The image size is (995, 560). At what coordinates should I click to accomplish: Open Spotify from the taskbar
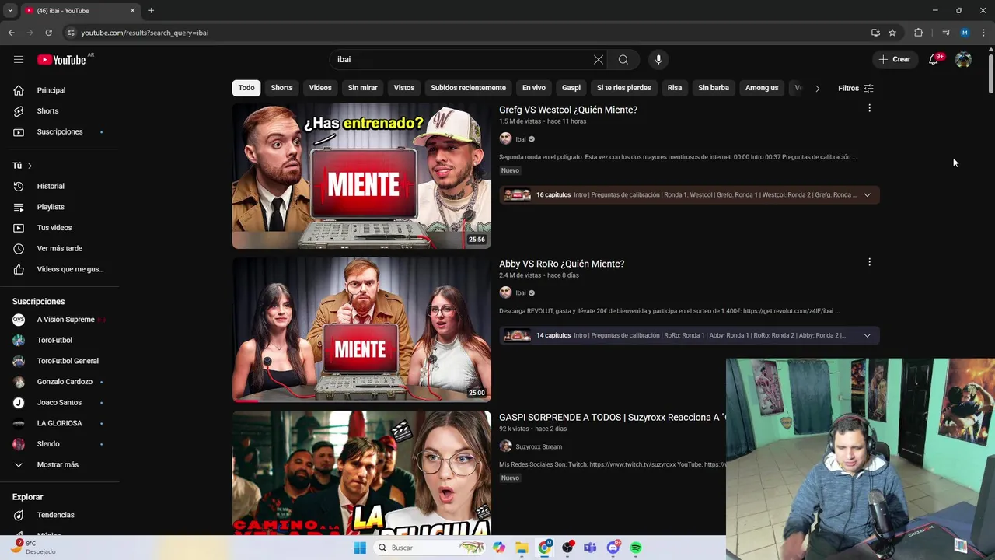click(636, 548)
